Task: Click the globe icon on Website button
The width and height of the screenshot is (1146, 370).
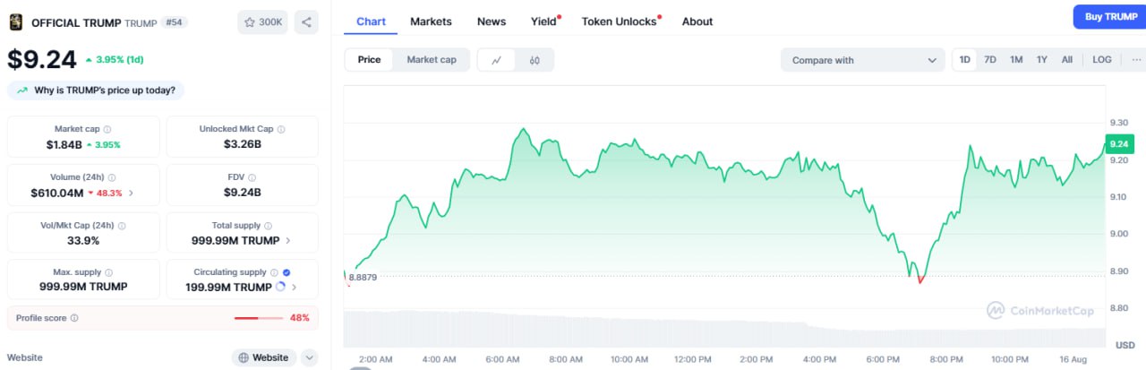Action: 243,357
